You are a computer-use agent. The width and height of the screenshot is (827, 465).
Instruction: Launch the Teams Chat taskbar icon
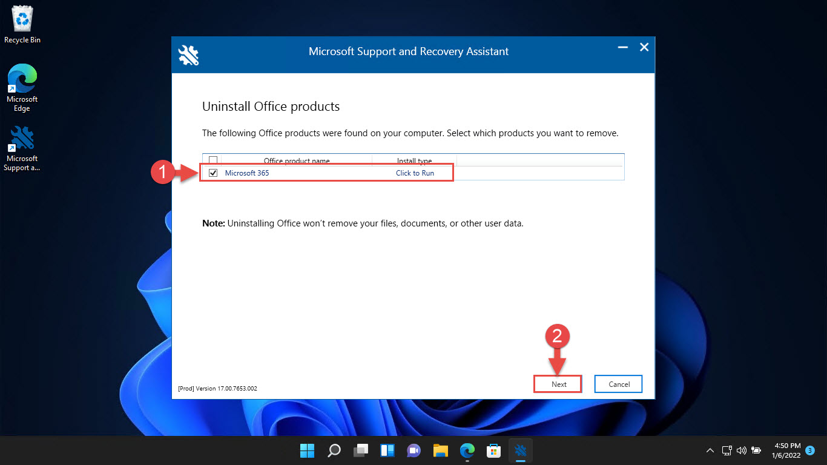pos(414,450)
